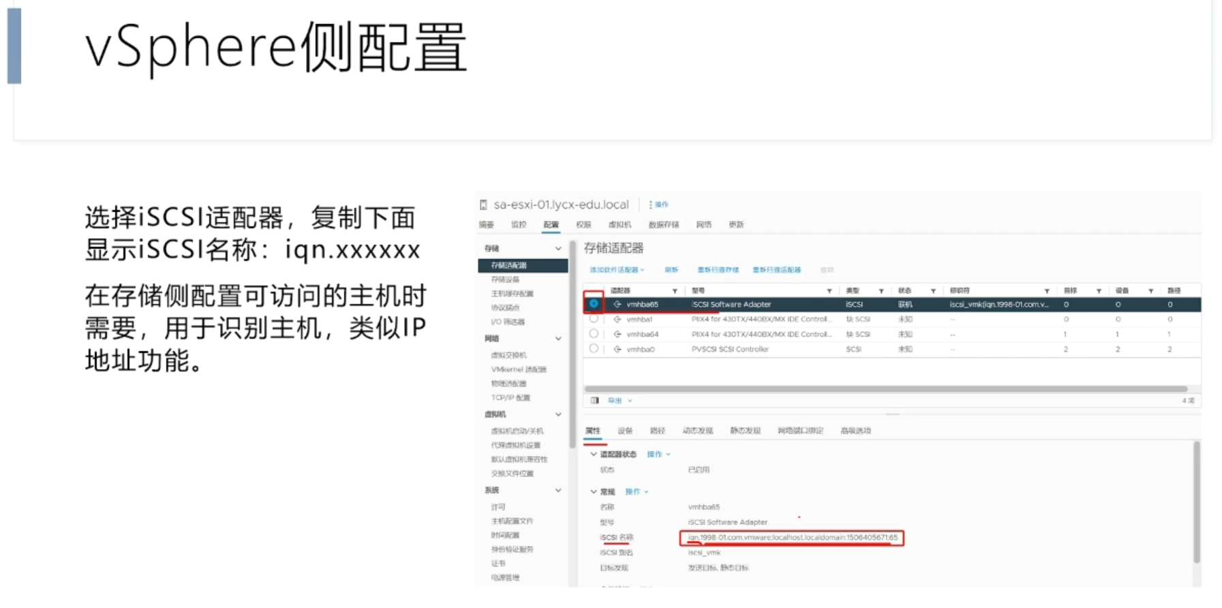The width and height of the screenshot is (1222, 608).
Task: Switch to the 更新 tab
Action: point(736,224)
